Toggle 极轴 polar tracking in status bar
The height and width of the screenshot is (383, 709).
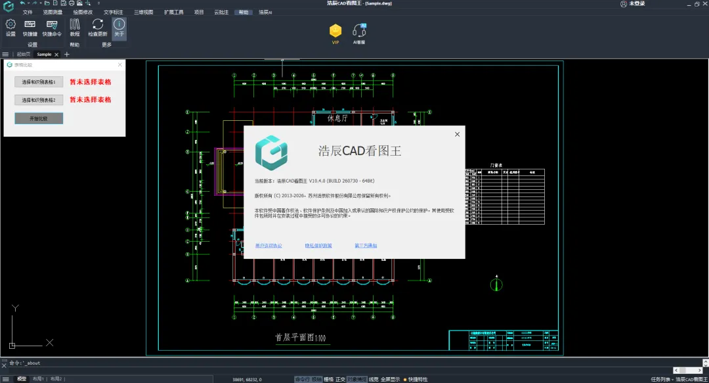coord(316,379)
